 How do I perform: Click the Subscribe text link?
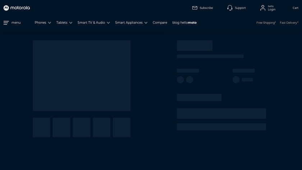coord(206,8)
